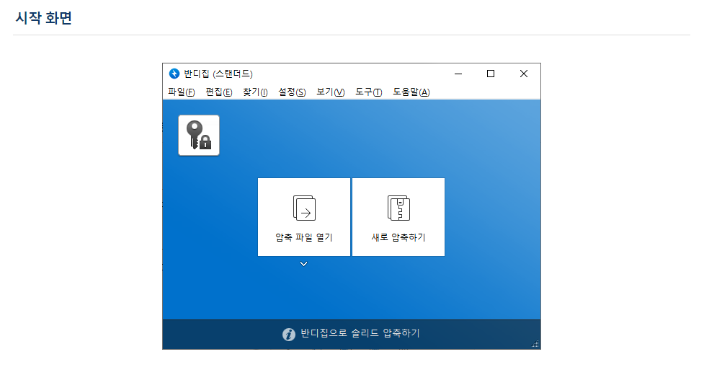Maximize the 반디집 window

491,74
